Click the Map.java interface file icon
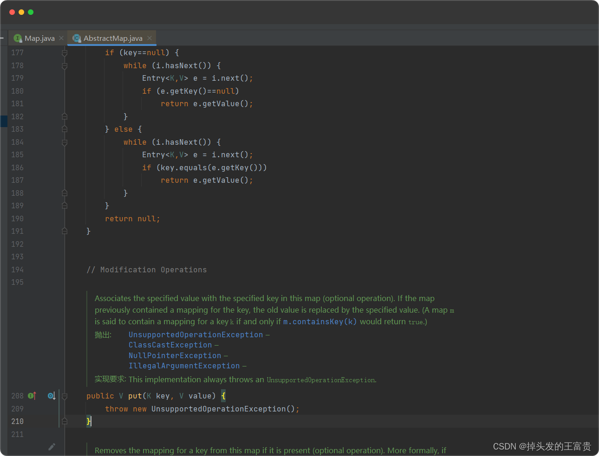The width and height of the screenshot is (599, 456). click(x=18, y=38)
